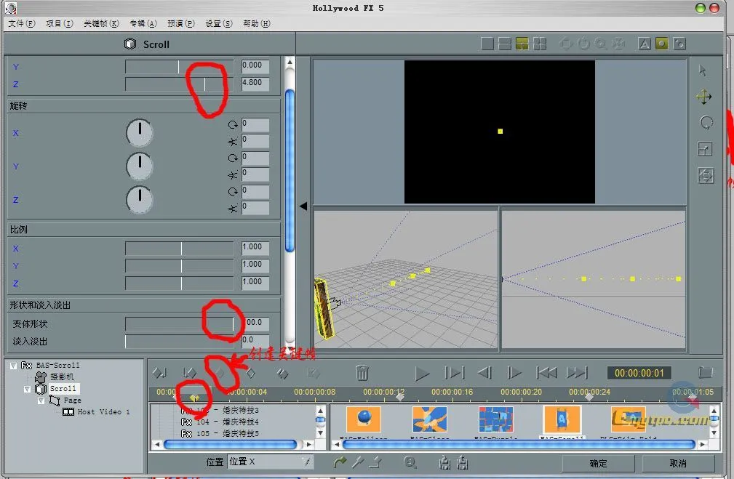734x479 pixels.
Task: Switch to the four-pane viewport layout
Action: 539,44
